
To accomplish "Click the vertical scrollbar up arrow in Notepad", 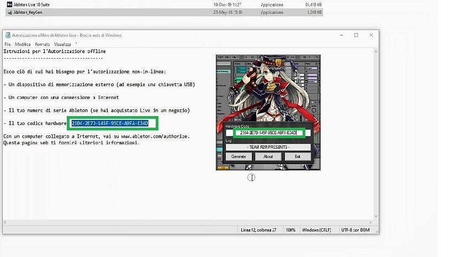I will click(x=375, y=51).
